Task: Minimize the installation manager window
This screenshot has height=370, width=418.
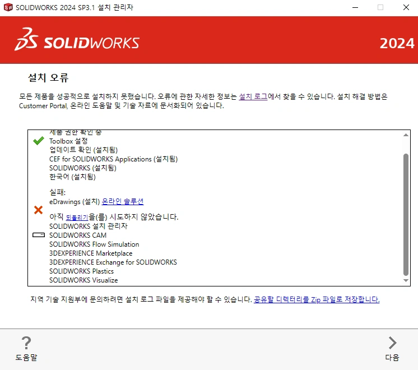Action: click(355, 7)
